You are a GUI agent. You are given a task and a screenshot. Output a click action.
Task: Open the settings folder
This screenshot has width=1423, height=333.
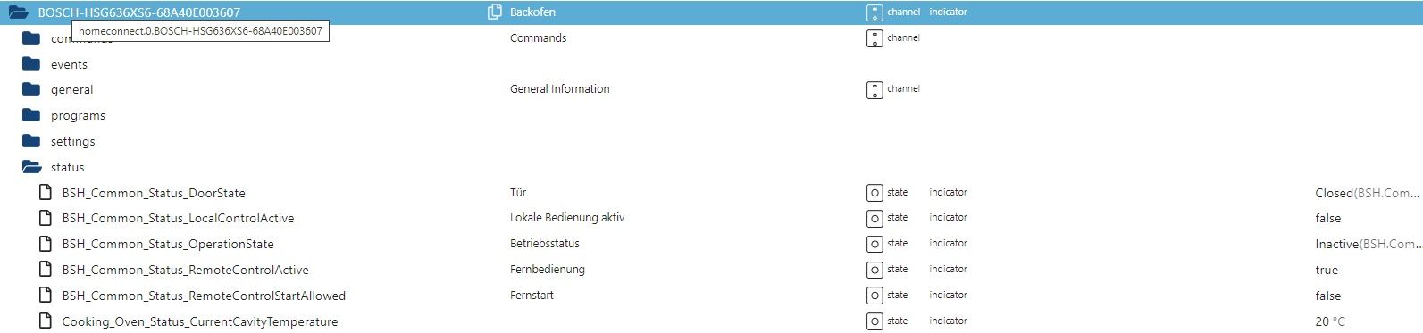pyautogui.click(x=31, y=141)
